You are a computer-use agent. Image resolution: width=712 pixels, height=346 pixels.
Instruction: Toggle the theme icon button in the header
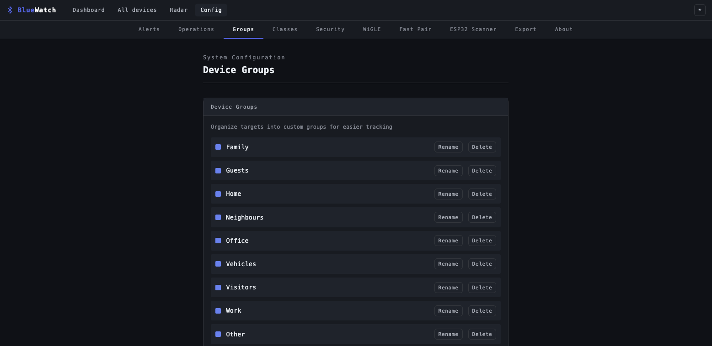coord(700,10)
